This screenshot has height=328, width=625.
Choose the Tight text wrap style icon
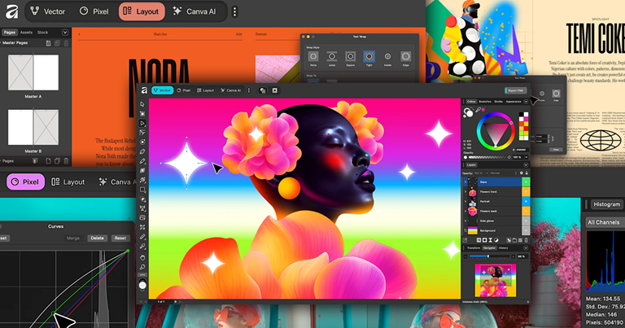click(x=369, y=57)
